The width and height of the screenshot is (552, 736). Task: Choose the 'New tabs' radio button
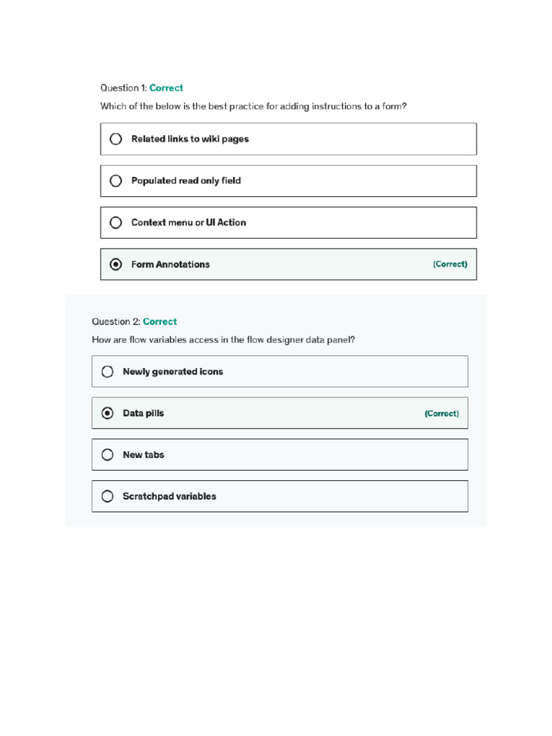tap(107, 455)
